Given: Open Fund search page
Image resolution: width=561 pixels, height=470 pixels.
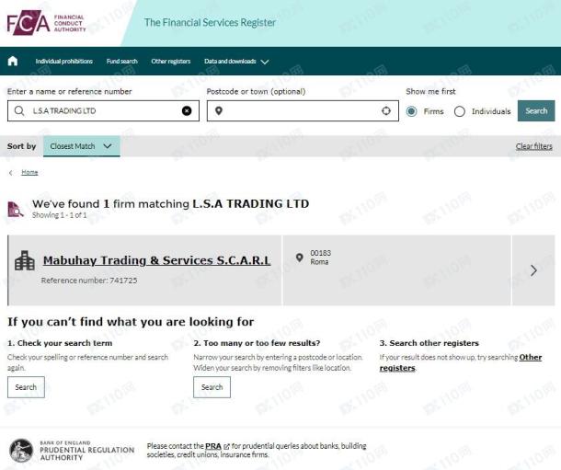Looking at the screenshot, I should pos(122,62).
